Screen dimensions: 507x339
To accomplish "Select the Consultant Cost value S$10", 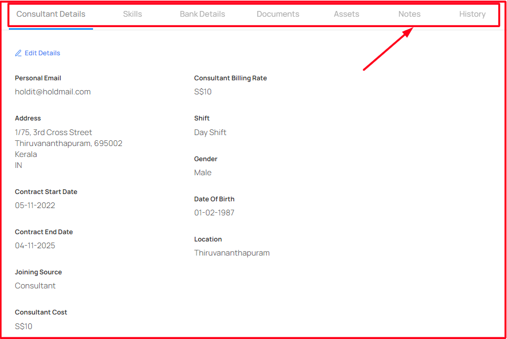I will (x=24, y=326).
